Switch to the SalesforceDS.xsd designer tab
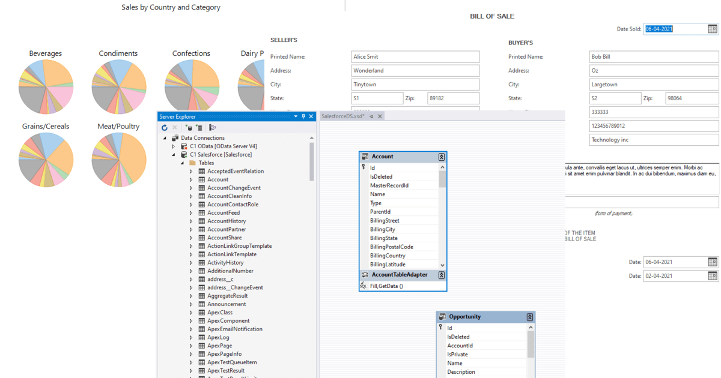This screenshot has width=721, height=378. pos(341,116)
